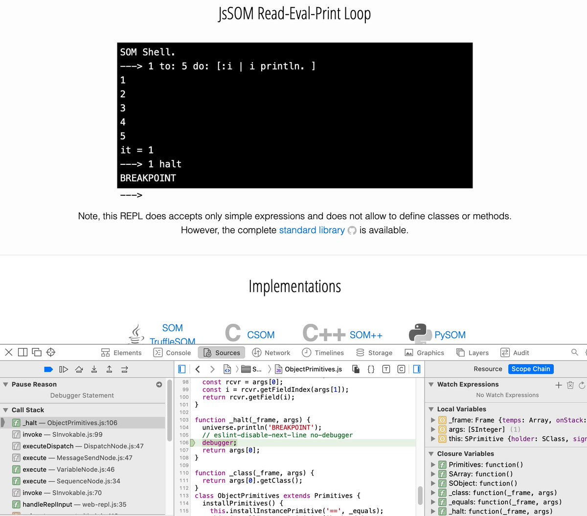Go forward in source navigation history
This screenshot has width=587, height=516.
212,369
